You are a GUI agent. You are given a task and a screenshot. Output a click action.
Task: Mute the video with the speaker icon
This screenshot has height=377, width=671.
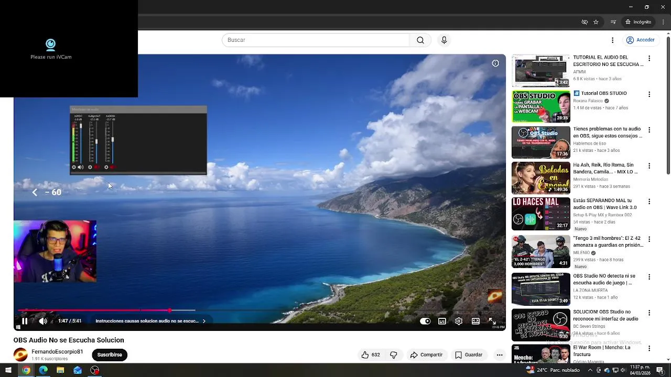[43, 321]
